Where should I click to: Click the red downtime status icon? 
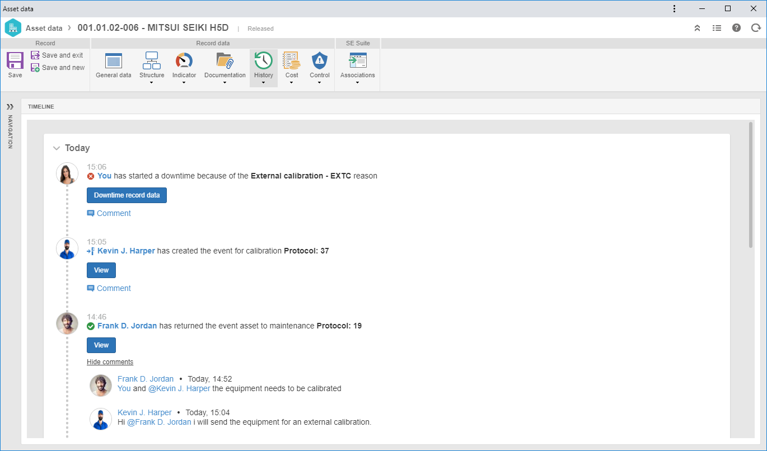point(91,176)
